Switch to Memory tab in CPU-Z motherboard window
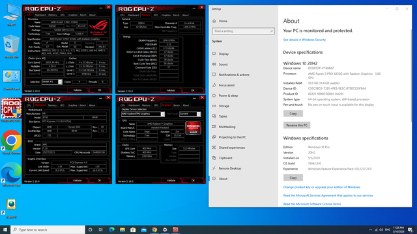The image size is (417, 234). coord(52,105)
